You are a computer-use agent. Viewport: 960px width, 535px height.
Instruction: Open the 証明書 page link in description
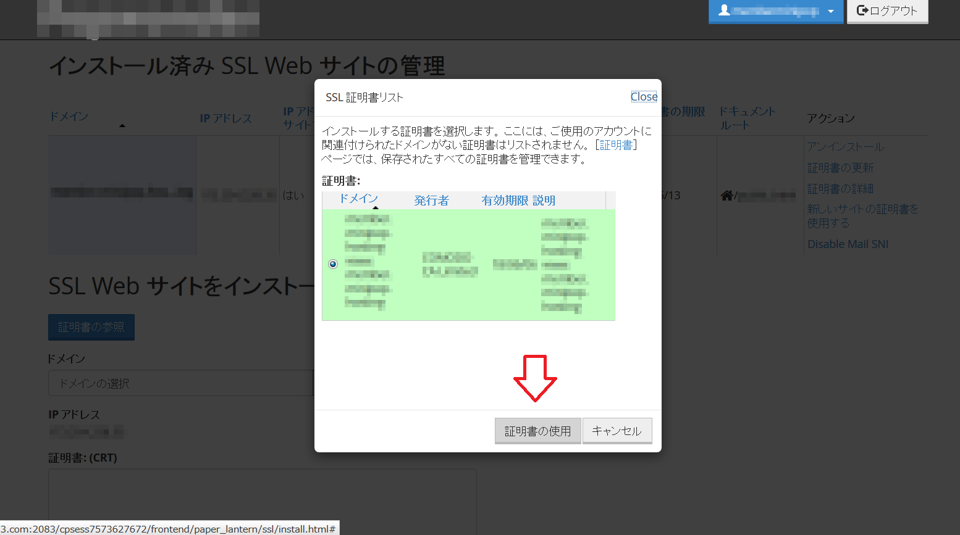pos(616,145)
